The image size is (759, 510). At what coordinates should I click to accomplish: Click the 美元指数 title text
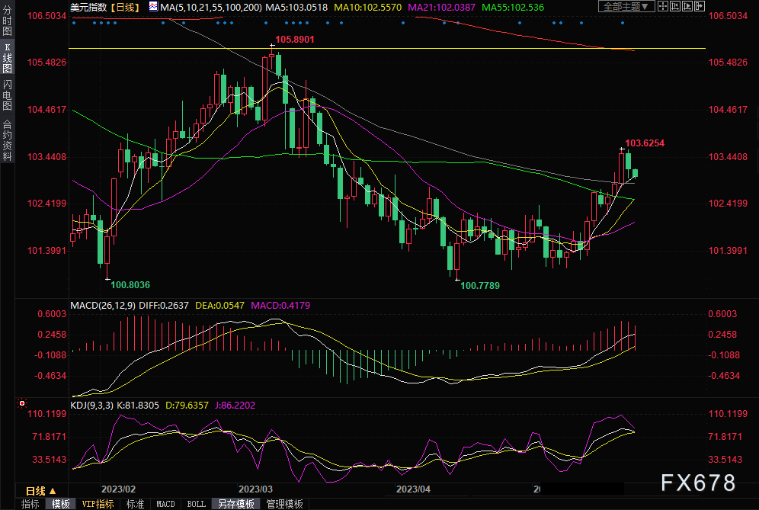(88, 8)
